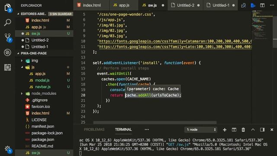The height and width of the screenshot is (156, 277).
Task: Open index.html in open editors list
Action: pyautogui.click(x=44, y=20)
